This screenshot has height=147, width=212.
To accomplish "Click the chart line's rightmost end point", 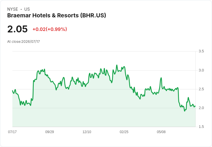I will [x=195, y=106].
